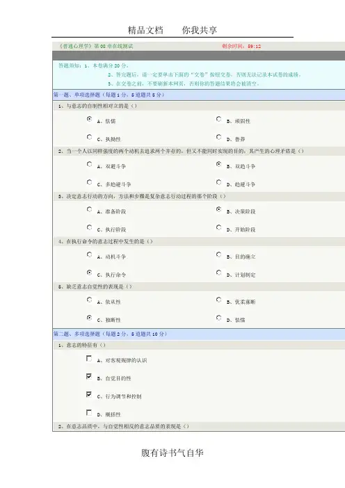Pick radio option D 鲁莽
Image resolution: width=345 pixels, height=488 pixels.
[x=219, y=137]
